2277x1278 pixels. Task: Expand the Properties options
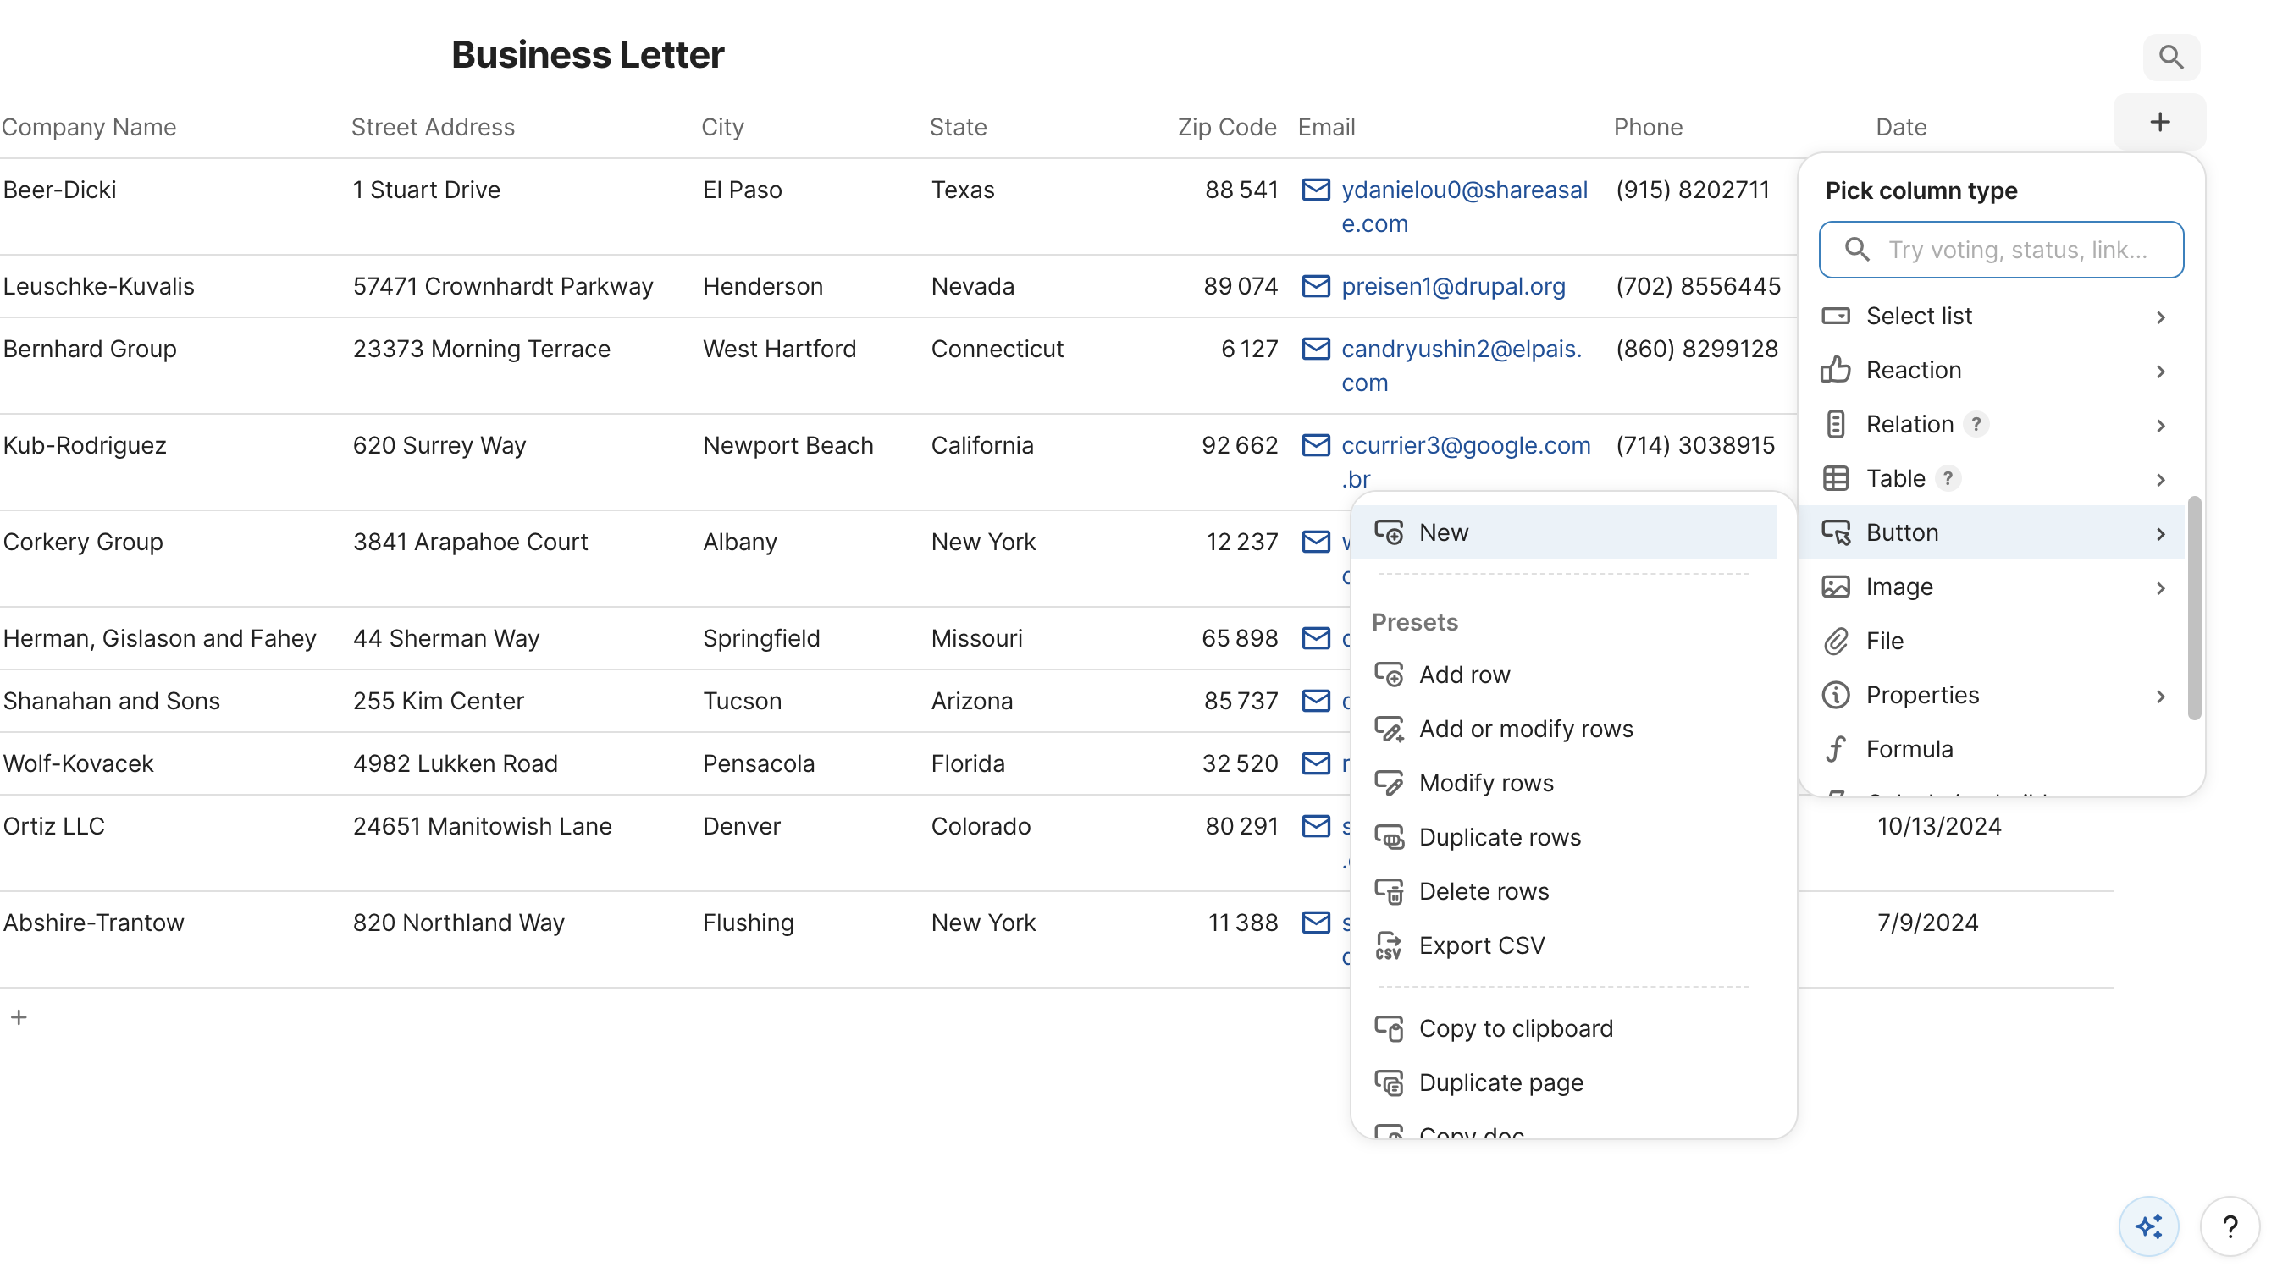tap(1923, 695)
